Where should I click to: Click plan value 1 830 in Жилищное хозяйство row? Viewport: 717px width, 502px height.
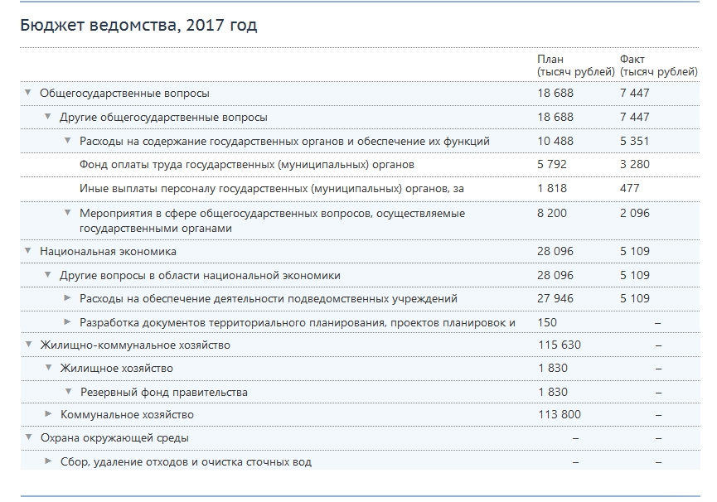pyautogui.click(x=553, y=368)
